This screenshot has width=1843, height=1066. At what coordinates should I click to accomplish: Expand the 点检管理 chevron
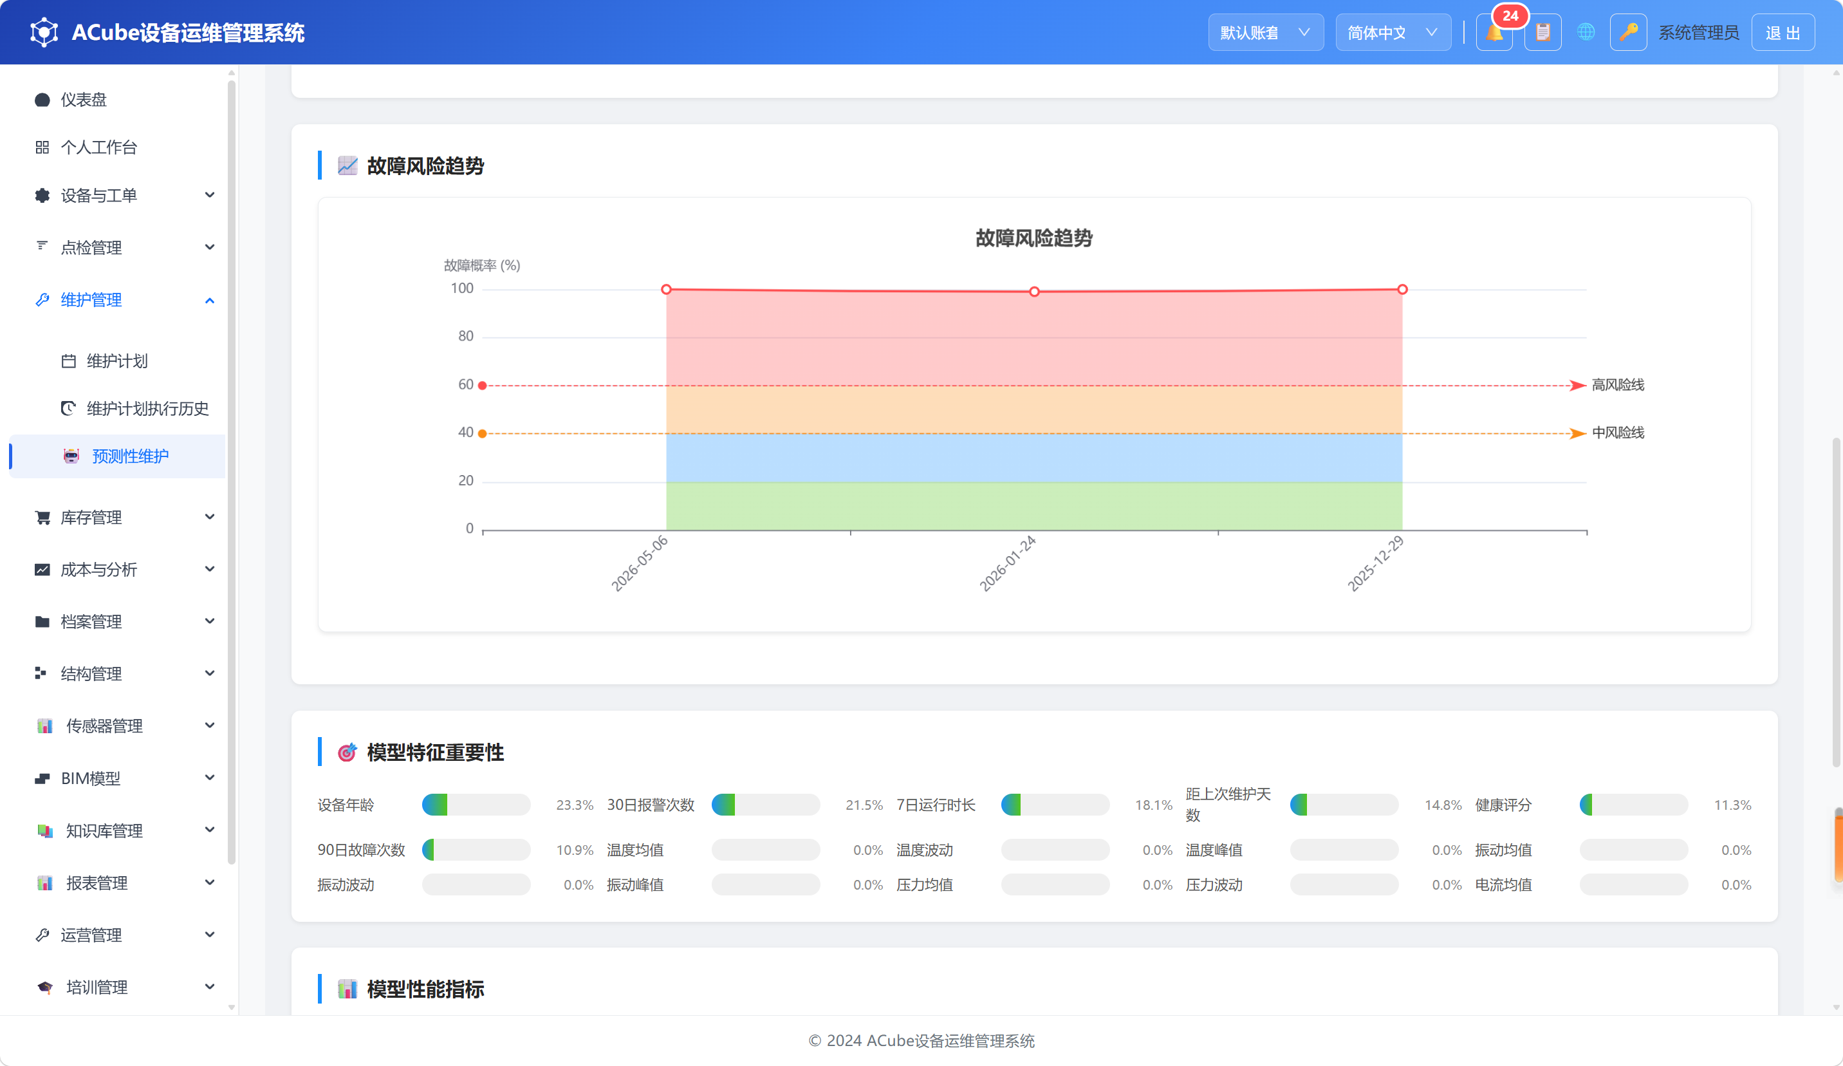pos(210,247)
